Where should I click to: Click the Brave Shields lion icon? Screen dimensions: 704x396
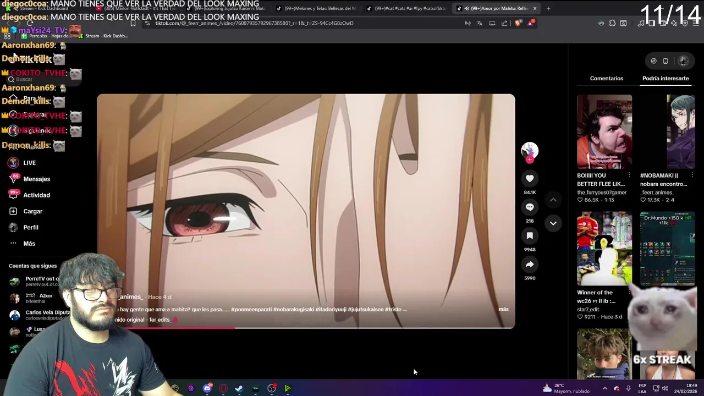(x=518, y=23)
